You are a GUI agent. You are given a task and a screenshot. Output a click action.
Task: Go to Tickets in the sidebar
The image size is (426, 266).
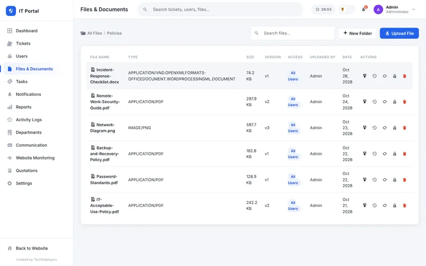pyautogui.click(x=36, y=44)
